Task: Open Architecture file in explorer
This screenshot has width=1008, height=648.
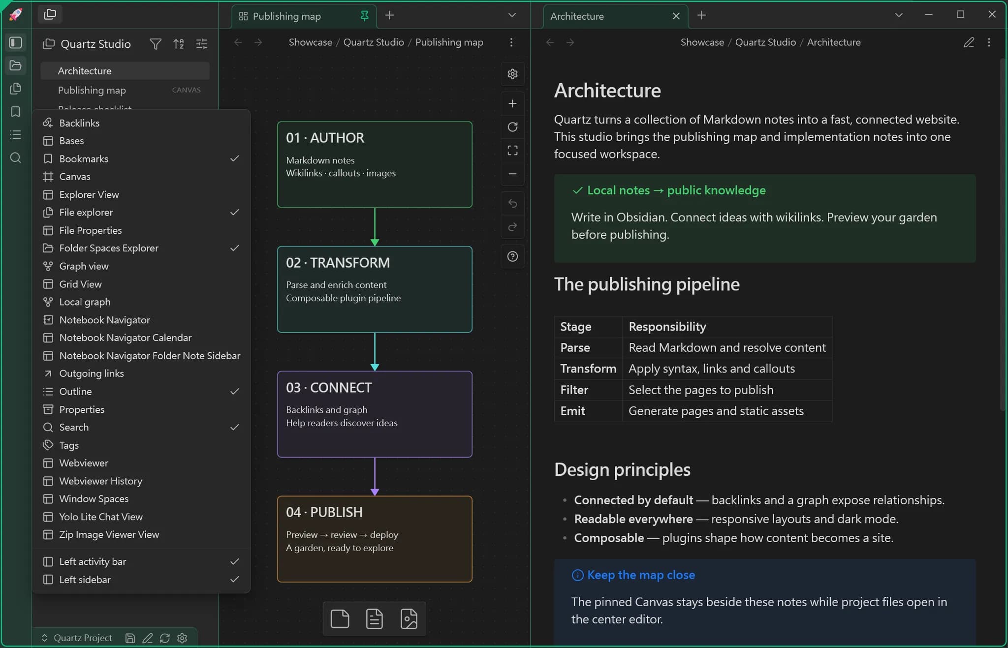Action: [x=125, y=71]
